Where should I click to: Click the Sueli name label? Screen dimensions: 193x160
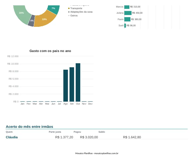(121, 25)
